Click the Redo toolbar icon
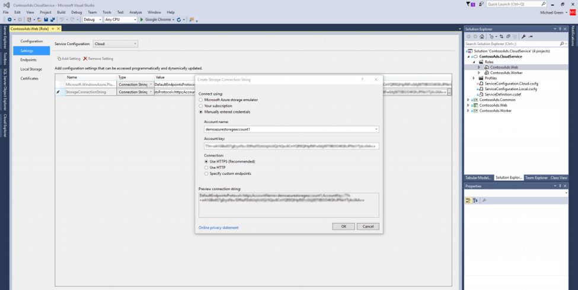This screenshot has height=290, width=578. click(72, 20)
